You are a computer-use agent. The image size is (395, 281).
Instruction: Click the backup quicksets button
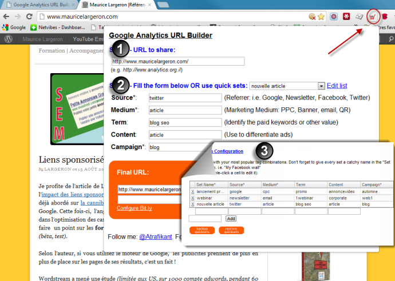point(202,230)
